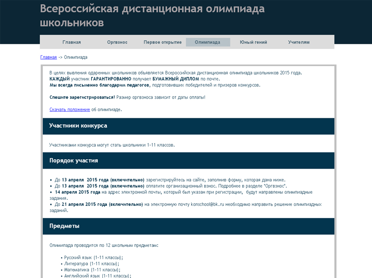This screenshot has height=278, width=372.
Task: Click the Математика (1-11 классы) item
Action: pos(92,270)
